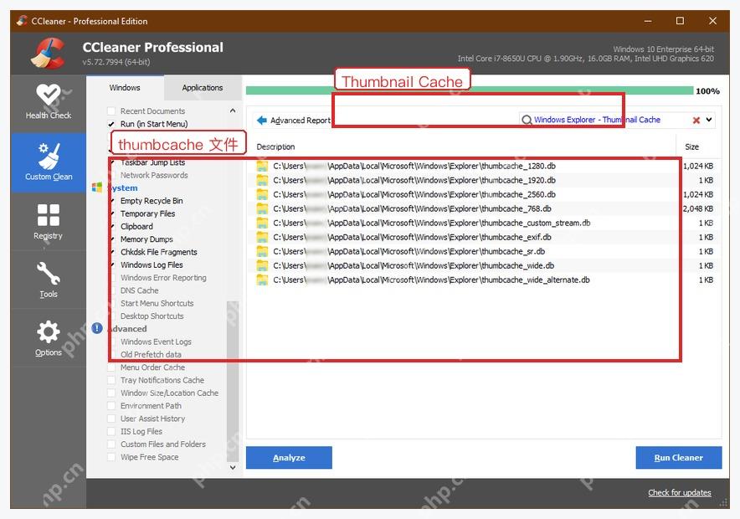Click the magnifier icon in filter box
The height and width of the screenshot is (519, 740).
click(x=527, y=120)
